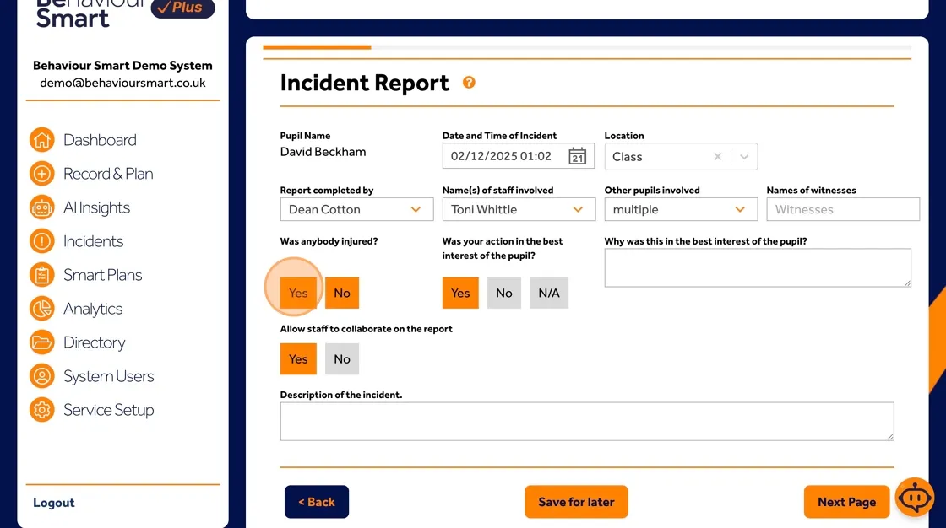This screenshot has height=528, width=946.
Task: Clear the Class location selection
Action: [x=717, y=155]
